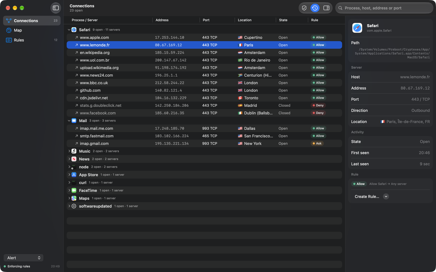Click the Allow rule badge in inspector
436x272 pixels.
[359, 184]
